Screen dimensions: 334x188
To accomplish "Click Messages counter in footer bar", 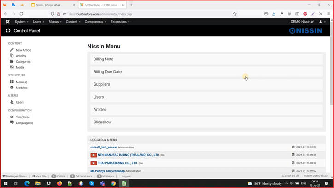I will (105, 176).
